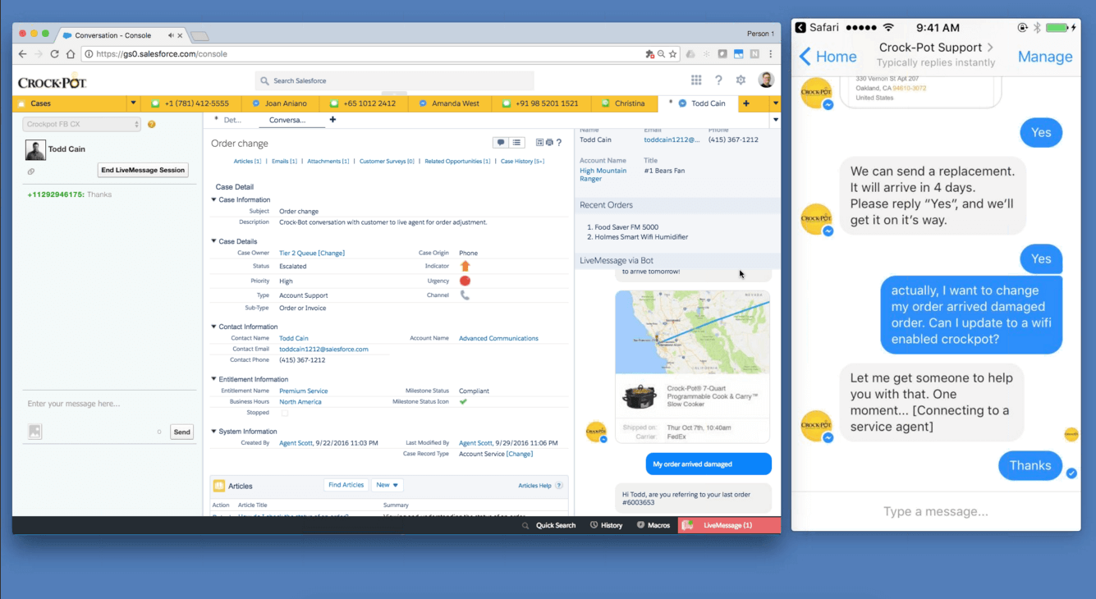Screen dimensions: 1096x599
Task: Click the Search Salesforce field
Action: point(394,80)
